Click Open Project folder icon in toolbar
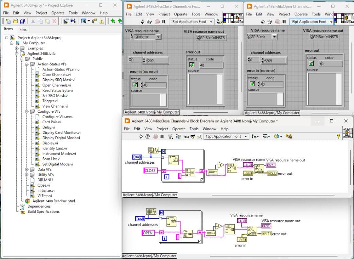Viewport: 354px width, 259px height. [x=15, y=21]
